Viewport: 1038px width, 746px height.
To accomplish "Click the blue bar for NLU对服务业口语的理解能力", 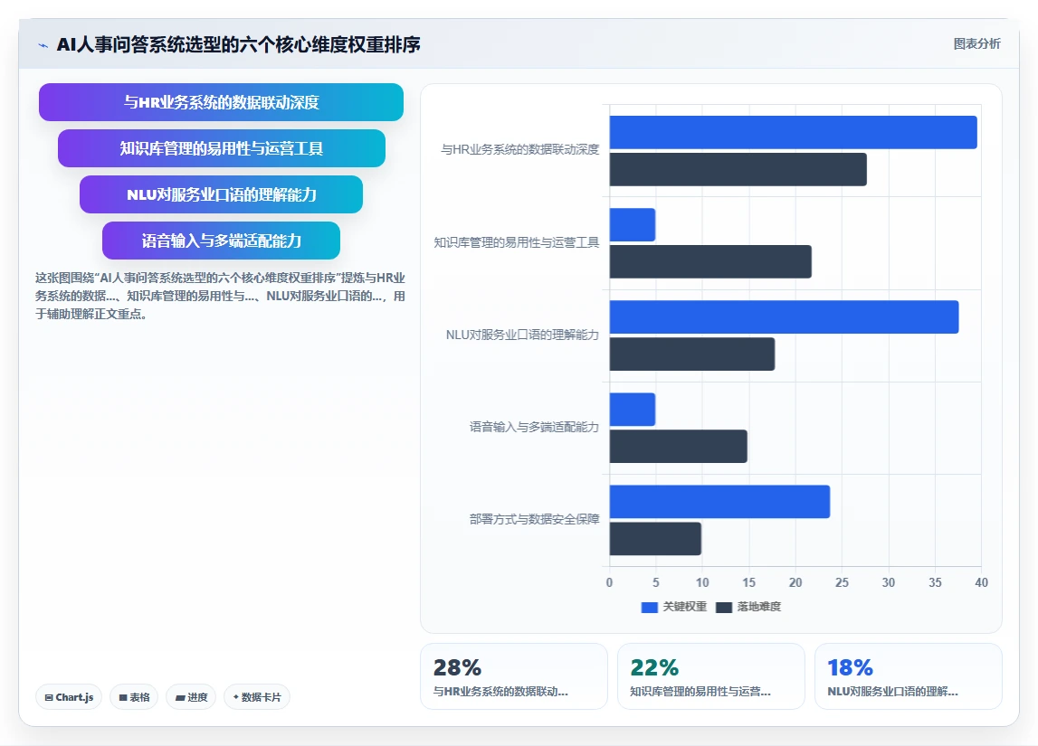I will coord(784,316).
